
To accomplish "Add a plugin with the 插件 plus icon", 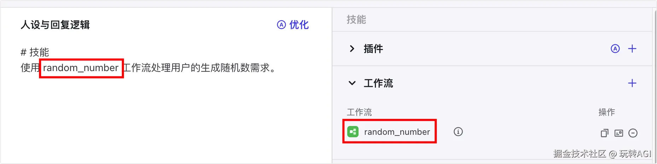I will click(x=632, y=49).
